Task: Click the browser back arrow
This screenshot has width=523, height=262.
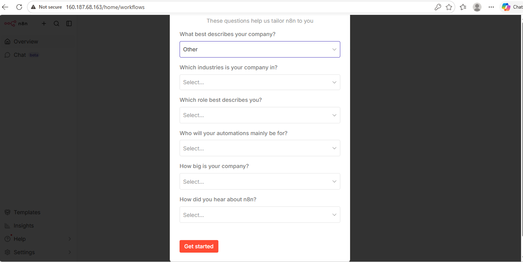Action: (x=5, y=7)
